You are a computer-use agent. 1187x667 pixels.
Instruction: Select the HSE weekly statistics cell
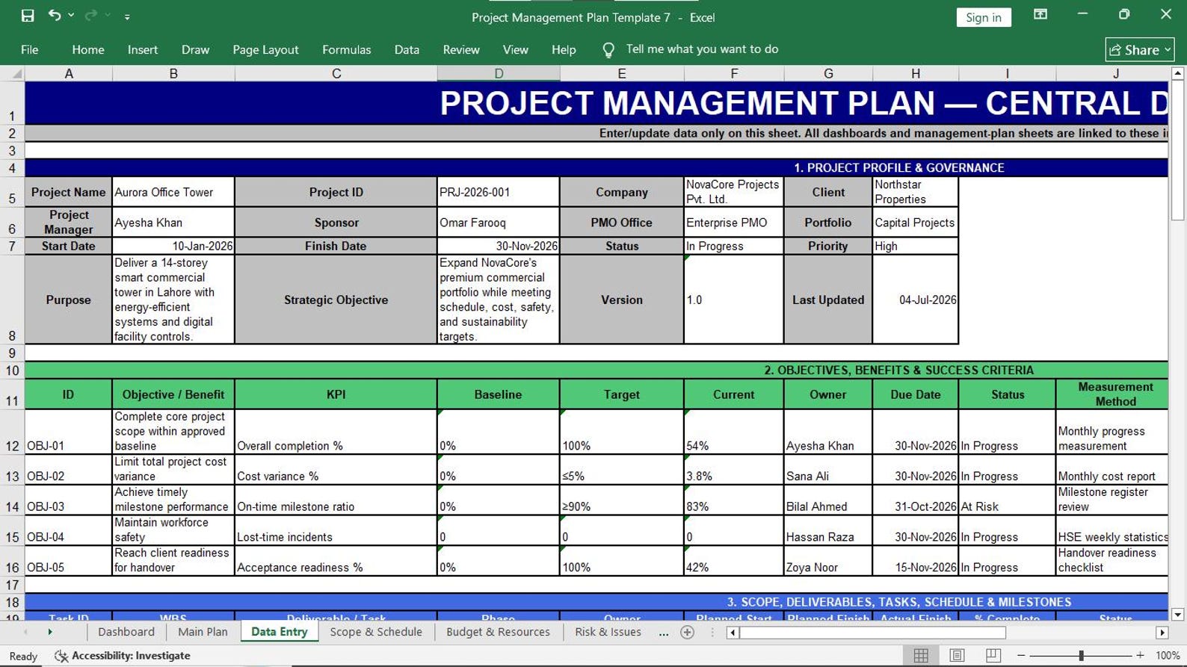1112,530
